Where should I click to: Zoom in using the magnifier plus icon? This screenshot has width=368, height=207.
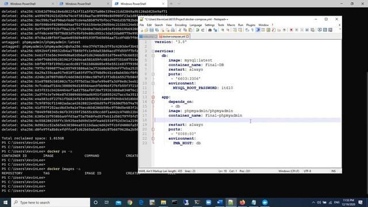223,30
